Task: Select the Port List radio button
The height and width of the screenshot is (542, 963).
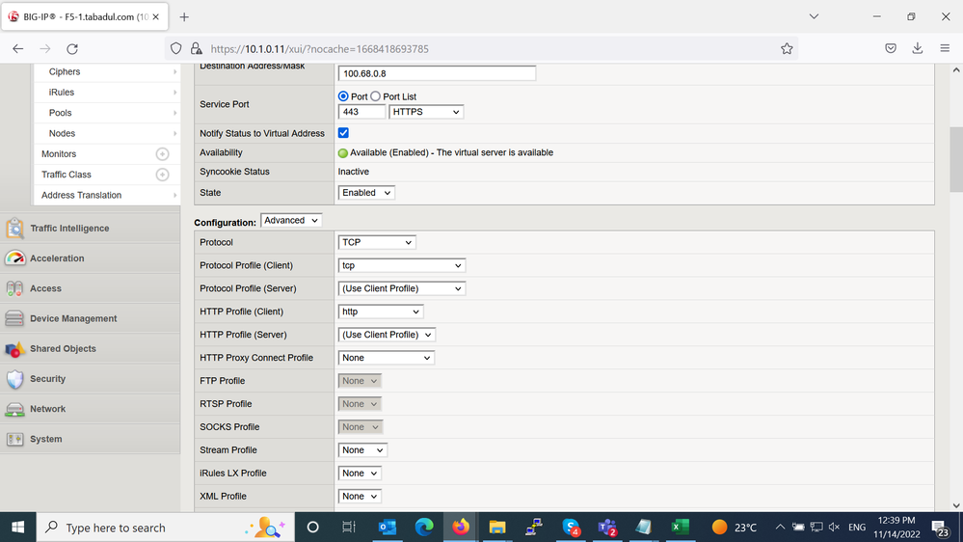Action: [376, 96]
